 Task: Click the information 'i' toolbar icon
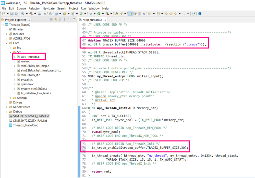200,14
